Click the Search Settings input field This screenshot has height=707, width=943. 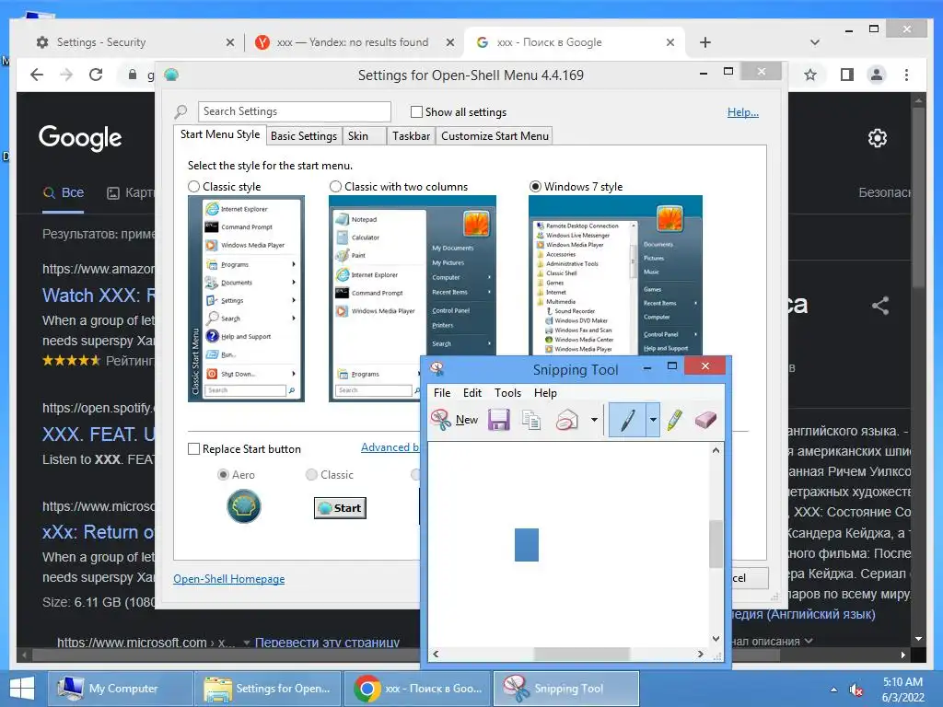(294, 111)
